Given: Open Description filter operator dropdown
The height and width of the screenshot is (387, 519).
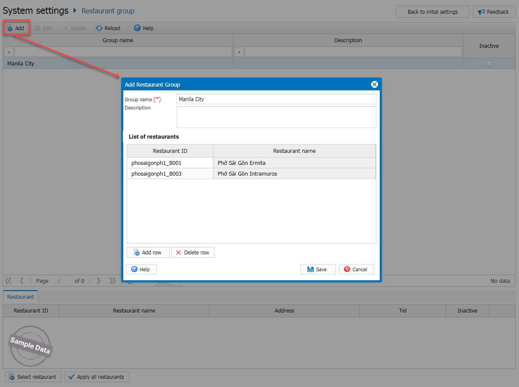Looking at the screenshot, I should coord(239,52).
